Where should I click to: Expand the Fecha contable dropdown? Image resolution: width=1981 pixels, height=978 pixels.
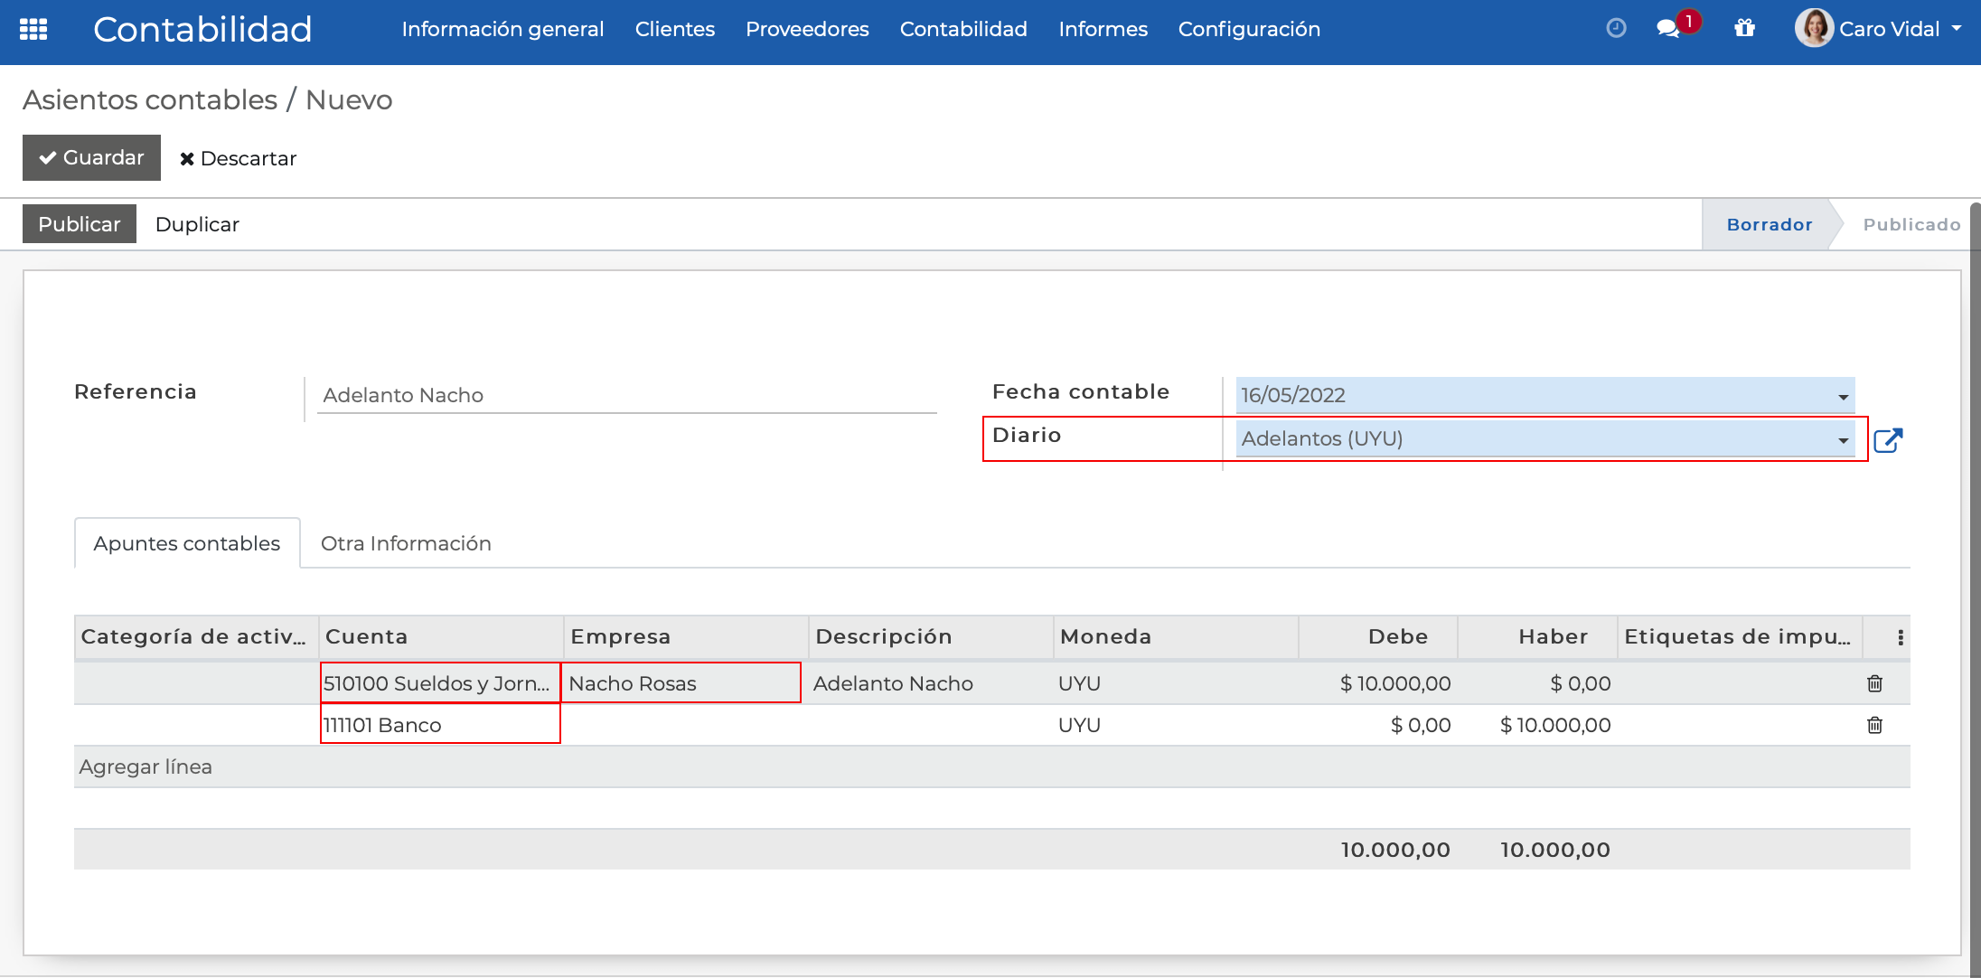1843,397
